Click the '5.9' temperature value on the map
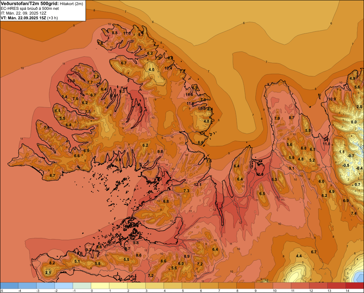The image size is (364, 293). (292, 158)
